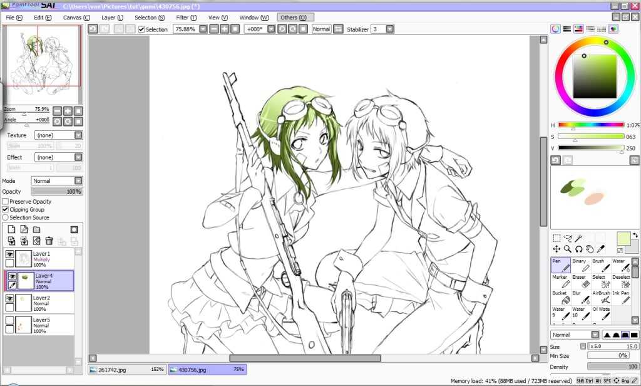
Task: Click the toolbar zoom-out minus button
Action: (214, 29)
